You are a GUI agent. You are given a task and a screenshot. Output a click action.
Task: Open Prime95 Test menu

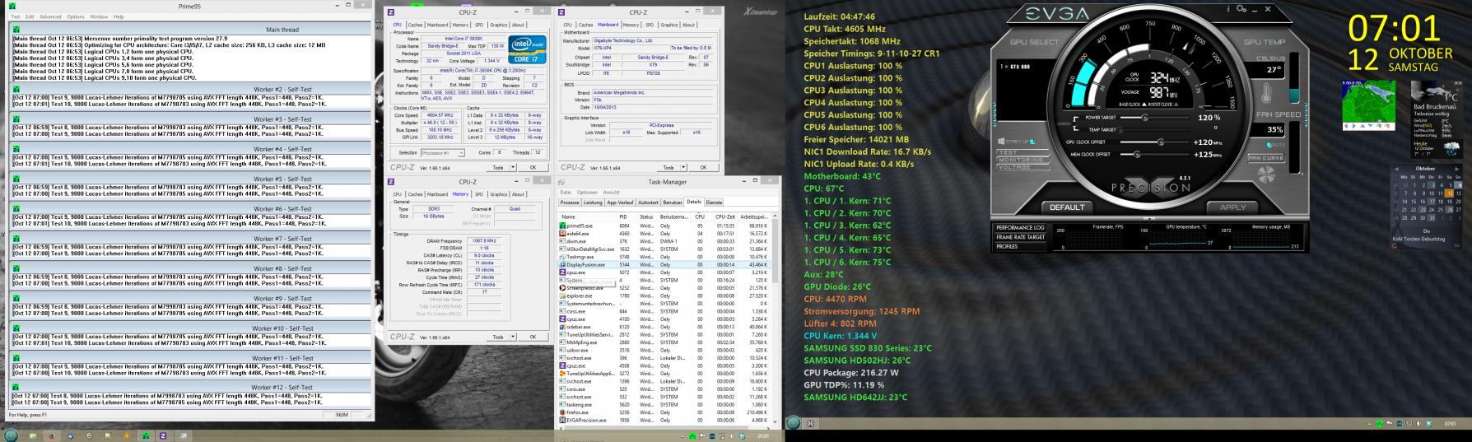[x=16, y=16]
